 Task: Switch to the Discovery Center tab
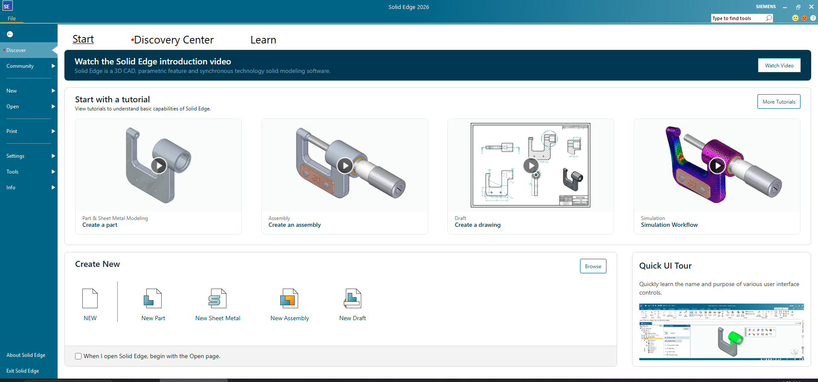tap(173, 40)
